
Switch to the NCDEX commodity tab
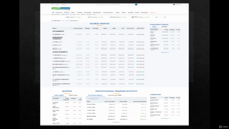[164, 27]
